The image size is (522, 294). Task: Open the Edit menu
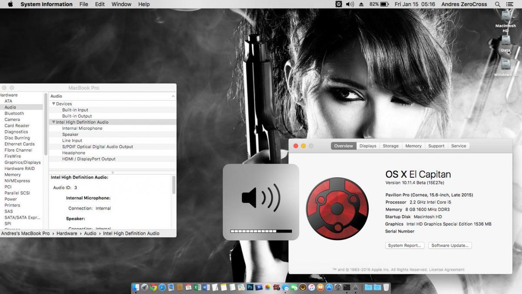coord(100,4)
